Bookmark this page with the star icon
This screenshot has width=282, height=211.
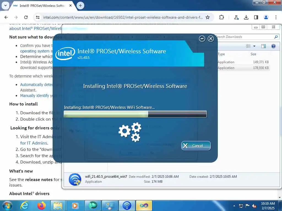(x=208, y=17)
